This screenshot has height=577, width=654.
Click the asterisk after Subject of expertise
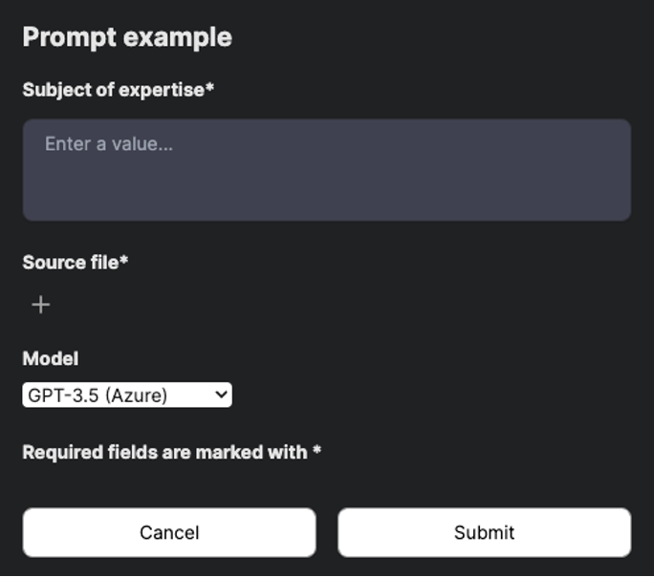pos(210,88)
